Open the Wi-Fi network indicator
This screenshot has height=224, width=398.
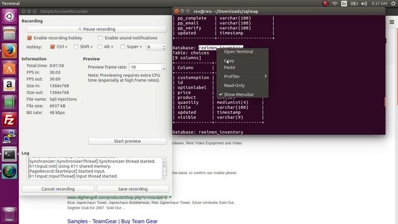[x=335, y=3]
